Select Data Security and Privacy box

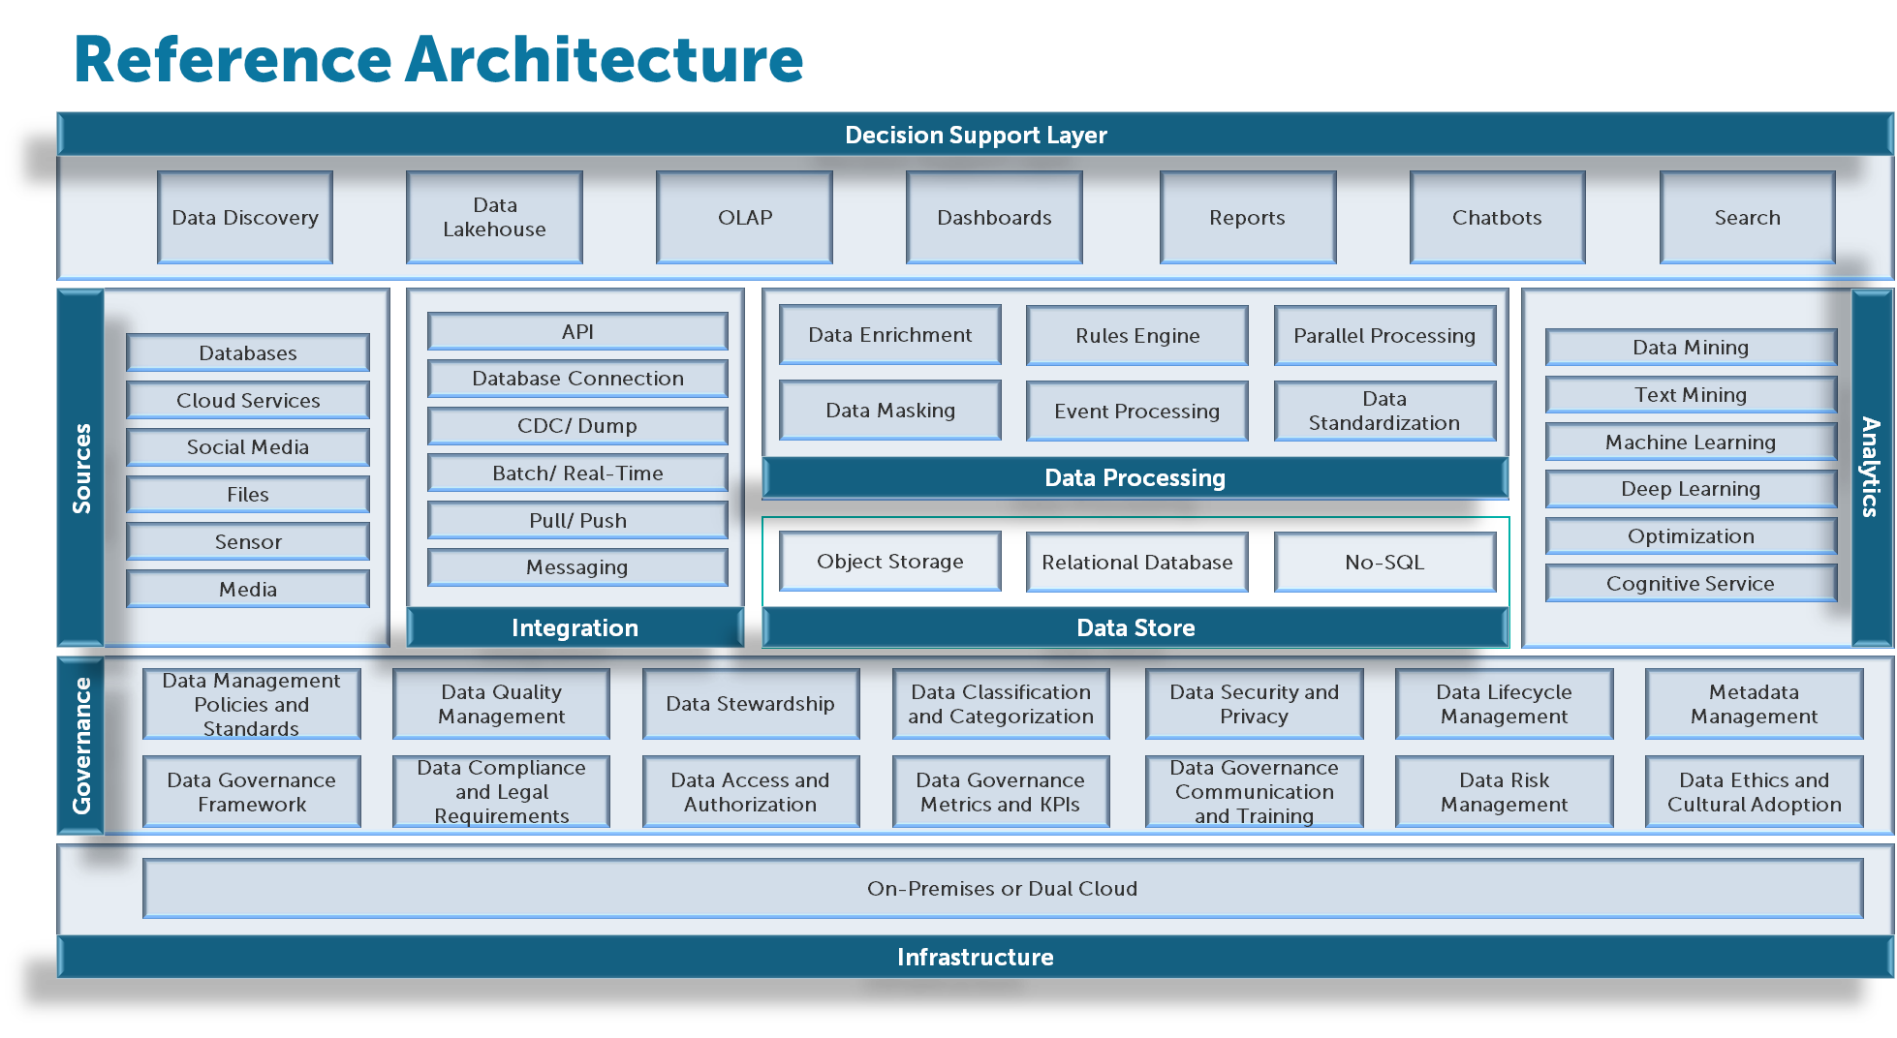(1255, 704)
